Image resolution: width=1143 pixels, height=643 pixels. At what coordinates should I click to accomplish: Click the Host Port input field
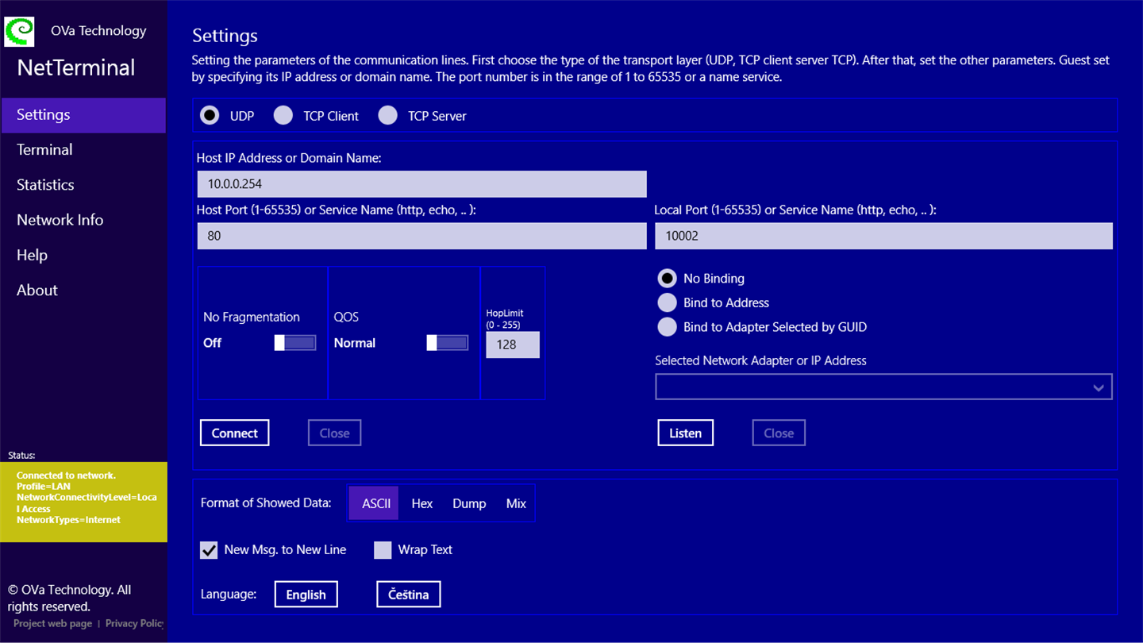click(421, 237)
